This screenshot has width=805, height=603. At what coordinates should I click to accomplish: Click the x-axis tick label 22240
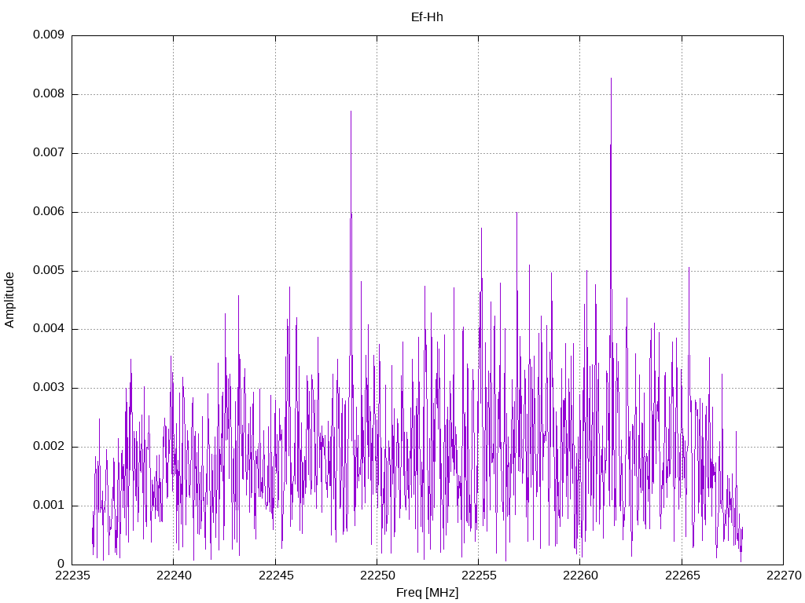(174, 576)
